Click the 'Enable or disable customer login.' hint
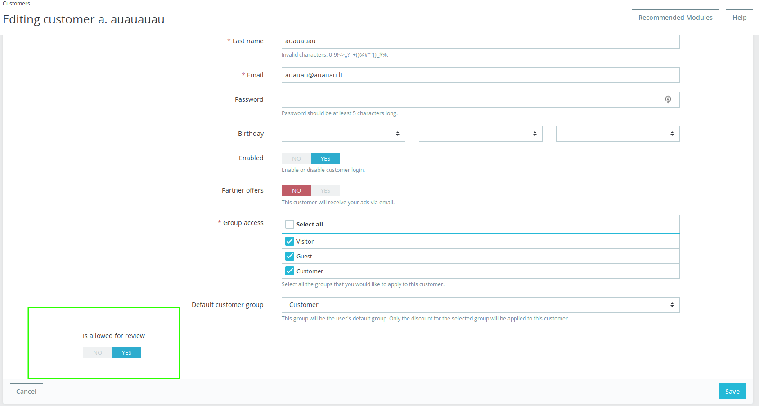The image size is (759, 406). [x=323, y=170]
